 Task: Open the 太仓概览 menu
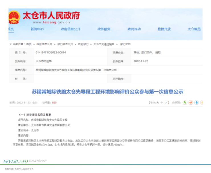click(x=194, y=29)
